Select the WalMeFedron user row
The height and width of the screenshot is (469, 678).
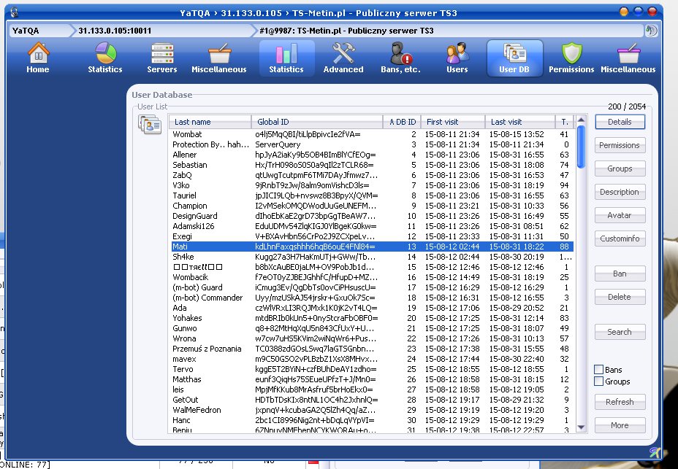pyautogui.click(x=373, y=410)
